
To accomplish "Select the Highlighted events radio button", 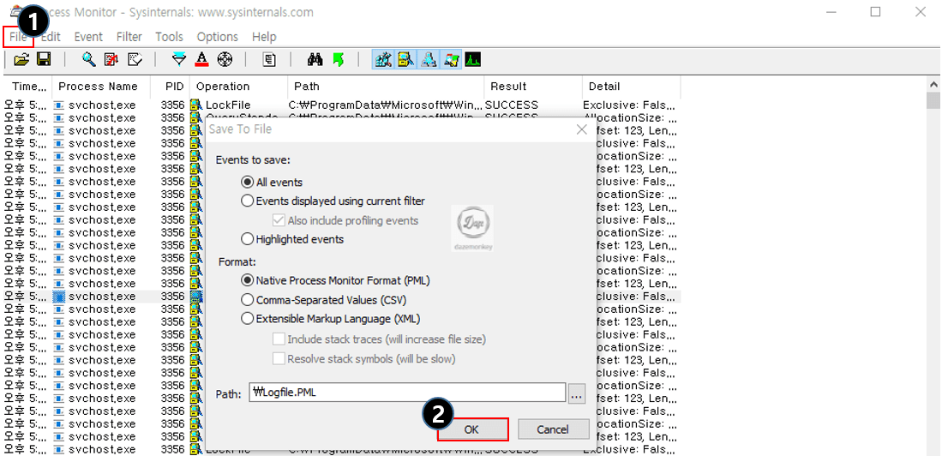I will pyautogui.click(x=247, y=239).
